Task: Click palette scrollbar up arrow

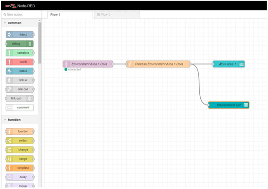Action: click(39, 21)
